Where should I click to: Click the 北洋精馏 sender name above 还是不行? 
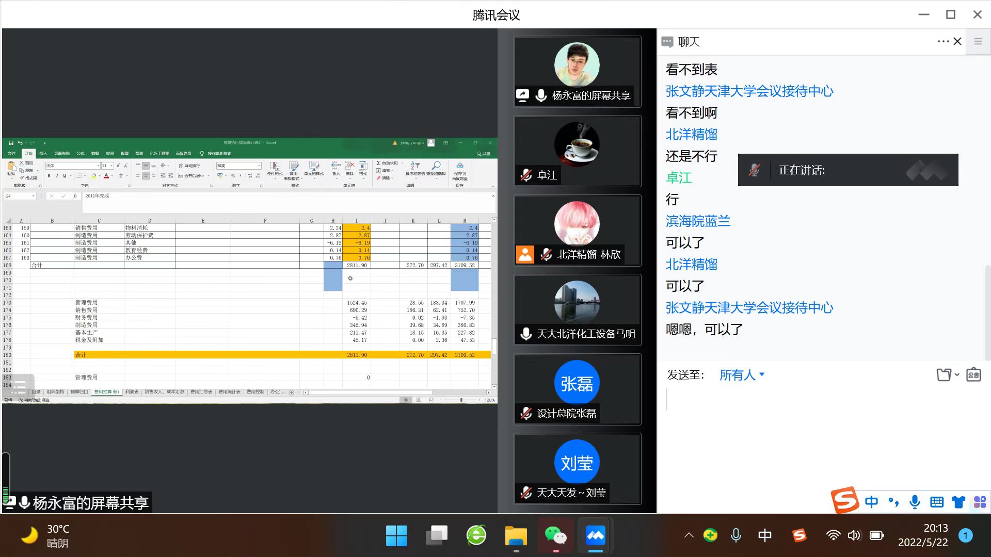(x=692, y=135)
